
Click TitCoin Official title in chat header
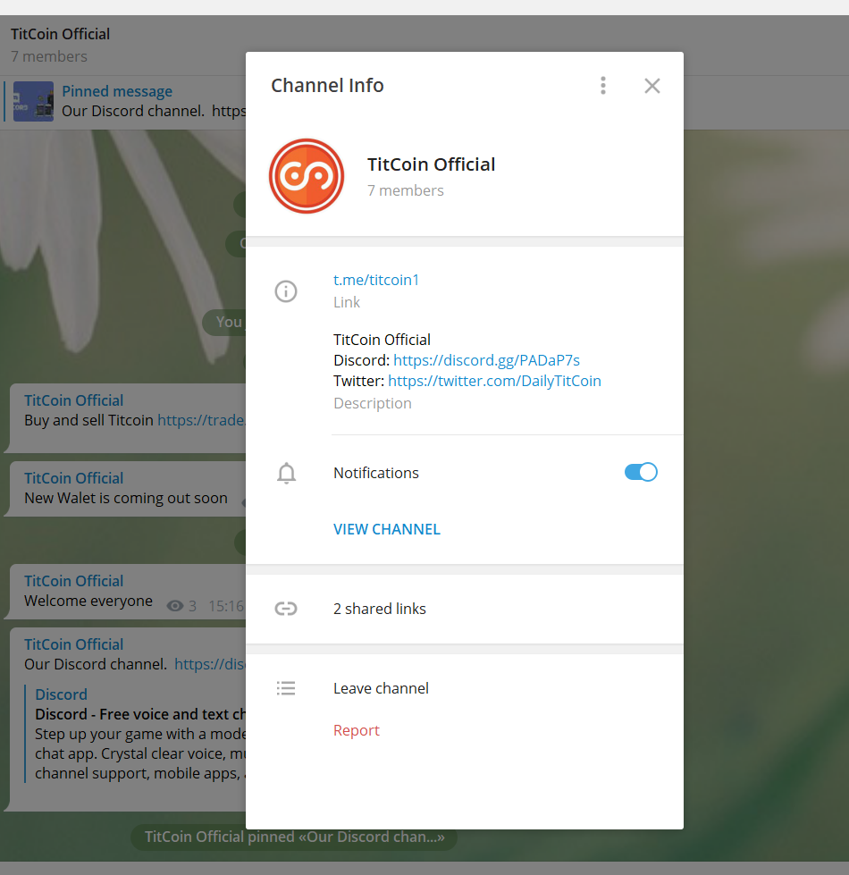pyautogui.click(x=60, y=34)
